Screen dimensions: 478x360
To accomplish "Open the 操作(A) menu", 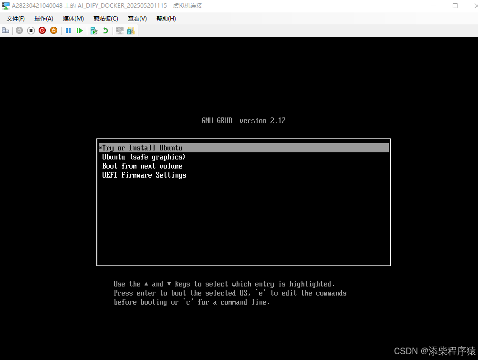I will pos(43,19).
